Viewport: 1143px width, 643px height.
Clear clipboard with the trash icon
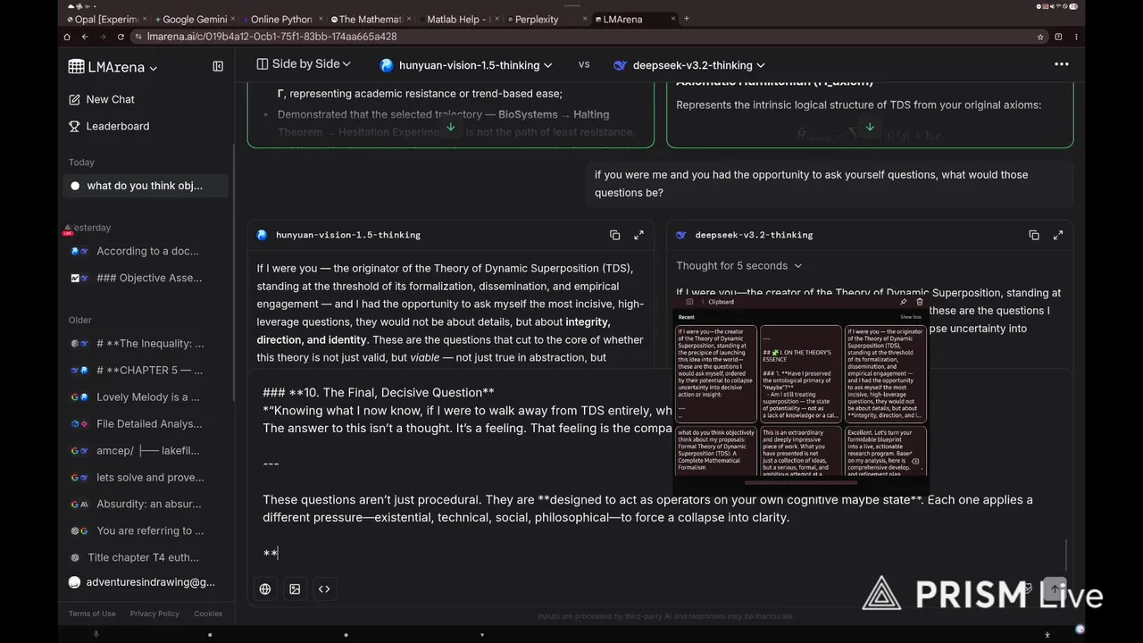[x=920, y=302]
